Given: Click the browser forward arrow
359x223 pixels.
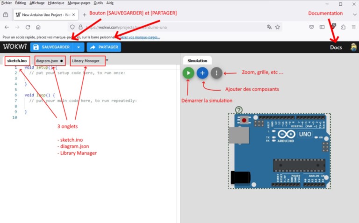Looking at the screenshot, I should click(17, 27).
